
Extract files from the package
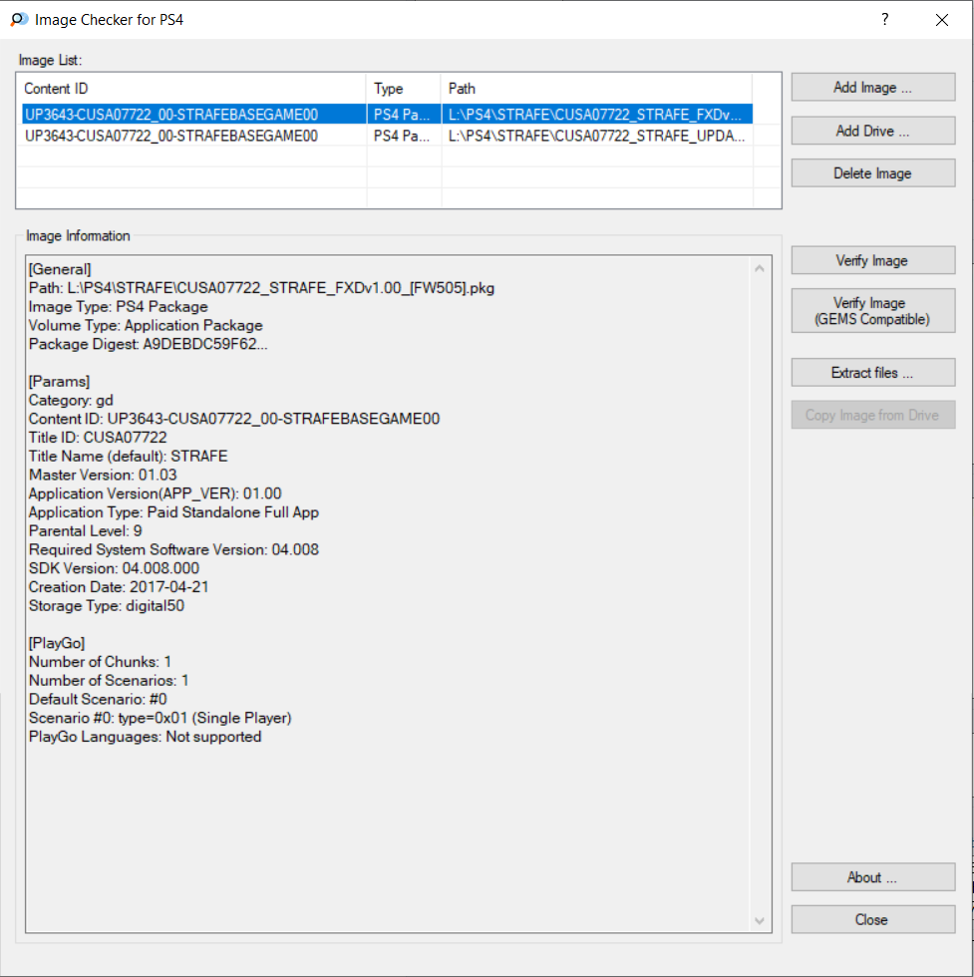(872, 373)
